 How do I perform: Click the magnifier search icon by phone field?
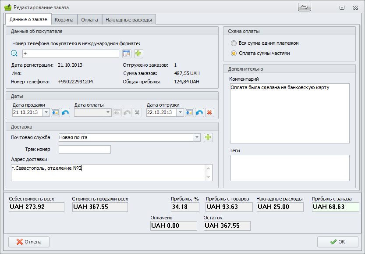(x=14, y=54)
